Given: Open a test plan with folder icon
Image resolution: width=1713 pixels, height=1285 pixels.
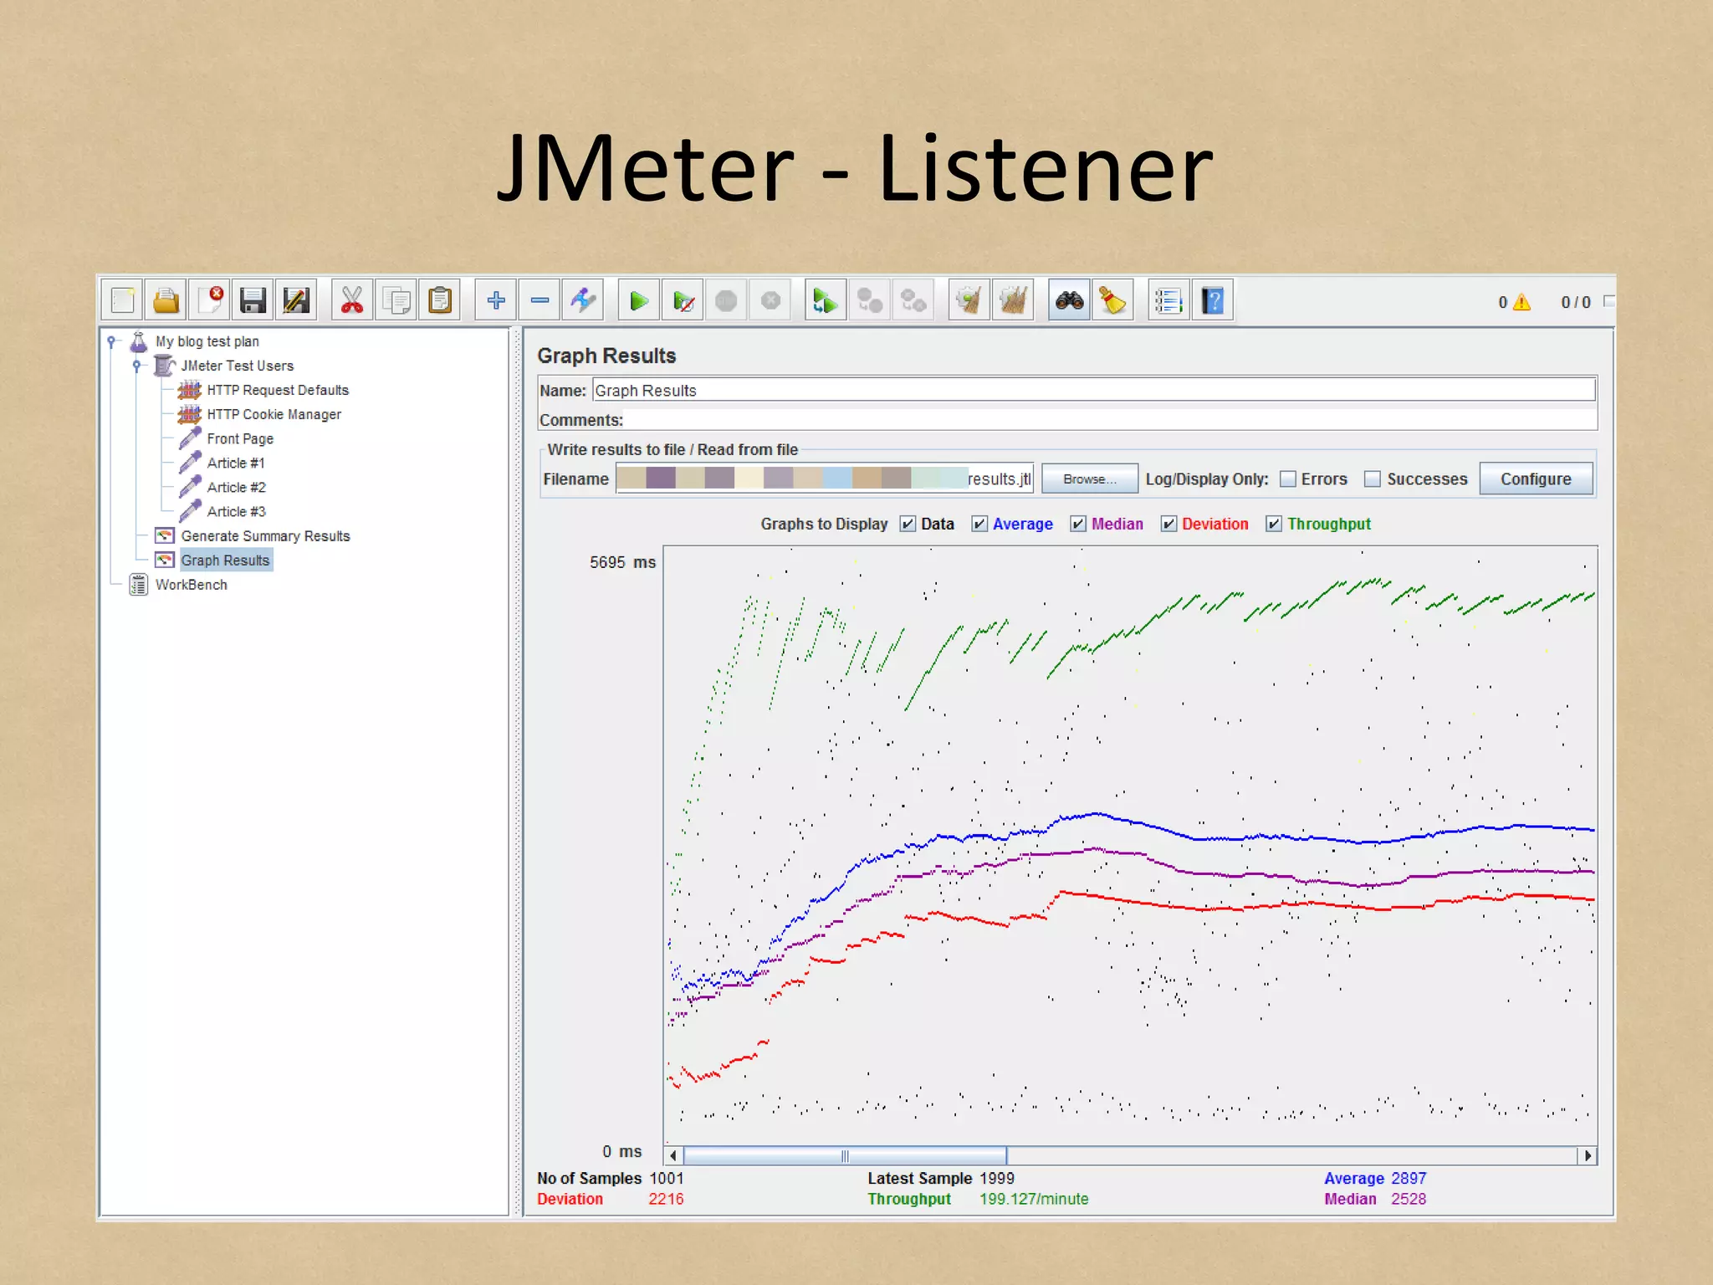Looking at the screenshot, I should [166, 300].
